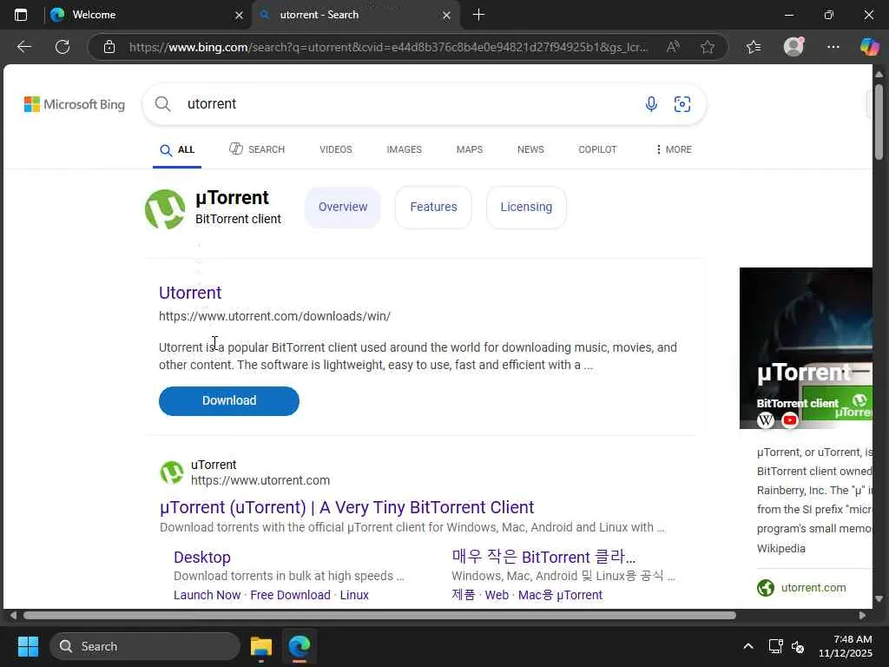Open the YouTube icon on µTorrent card
Screen dimensions: 889x667
[x=790, y=420]
